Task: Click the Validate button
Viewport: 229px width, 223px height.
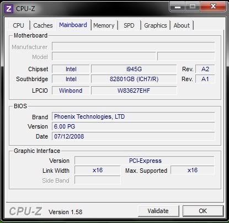Action: (158, 211)
